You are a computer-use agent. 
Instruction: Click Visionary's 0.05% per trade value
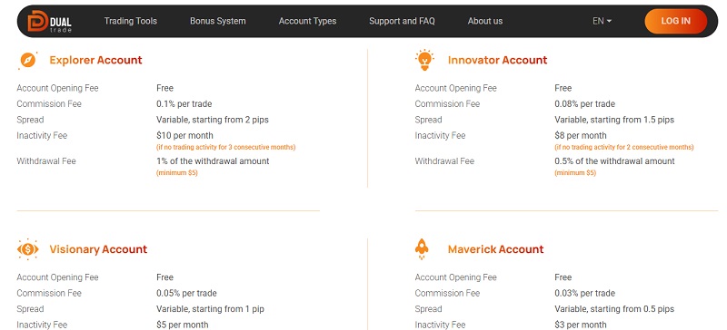click(186, 293)
